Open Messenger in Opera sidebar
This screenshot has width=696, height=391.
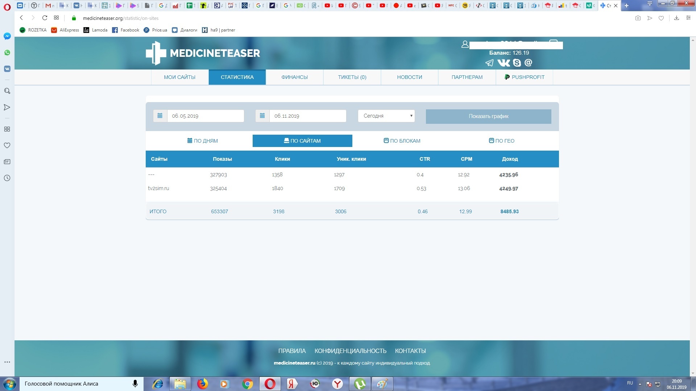(7, 36)
